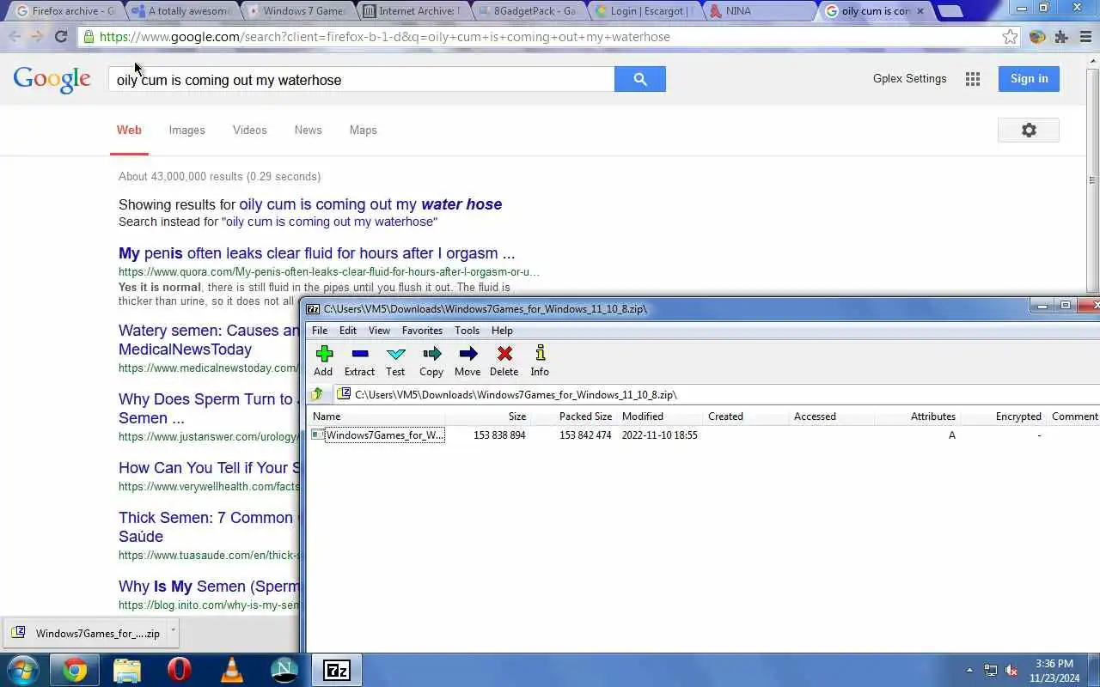Switch to the Images search tab
The image size is (1100, 687).
pos(186,130)
